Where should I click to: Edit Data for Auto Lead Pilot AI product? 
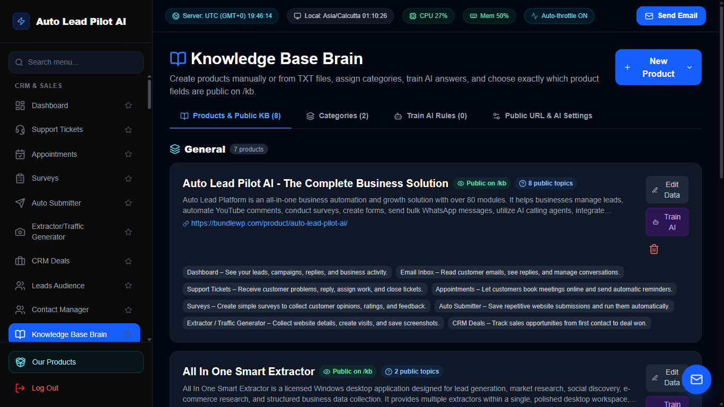667,190
